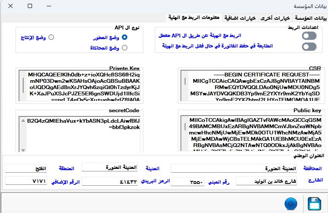This screenshot has height=213, width=328.
Task: Click the blue power exit icon
Action: (291, 204)
